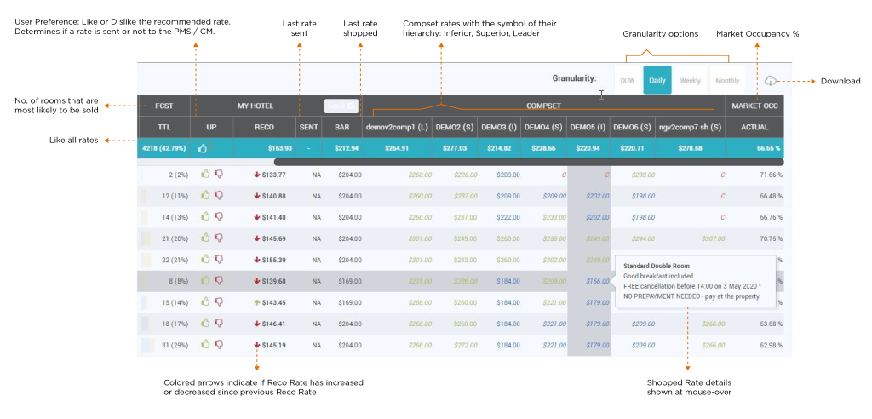Dislike the rate in the 31 (29%) row

[x=219, y=344]
